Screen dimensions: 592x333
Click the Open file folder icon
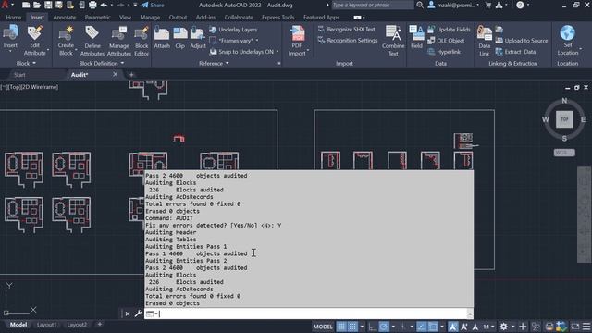pyautogui.click(x=37, y=5)
